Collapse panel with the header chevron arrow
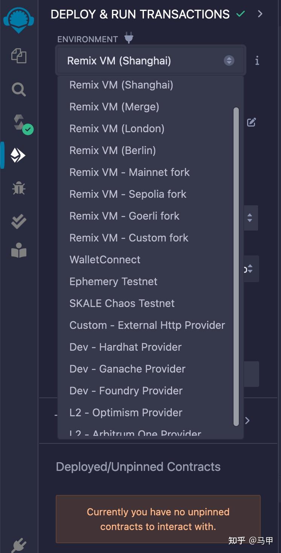This screenshot has height=553, width=281. coord(260,14)
